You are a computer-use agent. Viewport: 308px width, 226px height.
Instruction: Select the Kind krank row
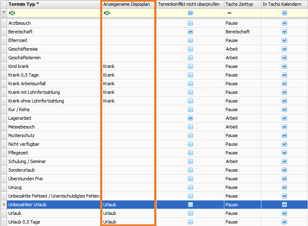point(54,66)
